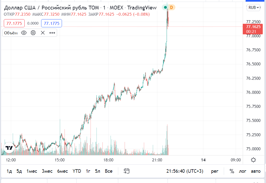This screenshot has height=183, width=266.
Task: Open go-to-date calendar icon
Action: 127,171
